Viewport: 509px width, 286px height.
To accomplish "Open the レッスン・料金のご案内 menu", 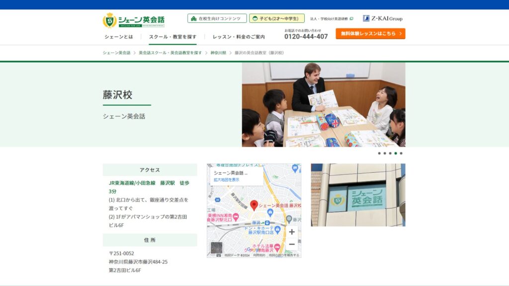I will pyautogui.click(x=239, y=37).
